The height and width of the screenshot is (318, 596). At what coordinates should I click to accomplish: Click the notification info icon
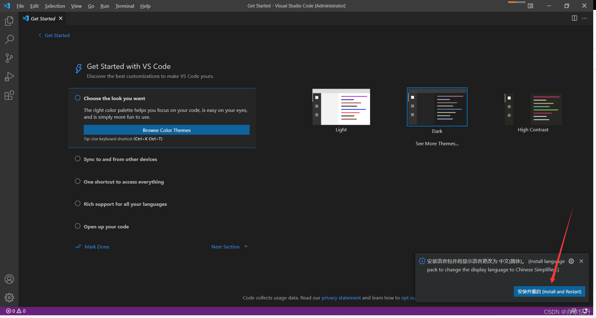pyautogui.click(x=422, y=261)
